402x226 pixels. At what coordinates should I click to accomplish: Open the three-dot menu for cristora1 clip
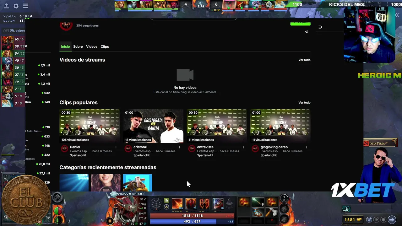[x=180, y=147]
